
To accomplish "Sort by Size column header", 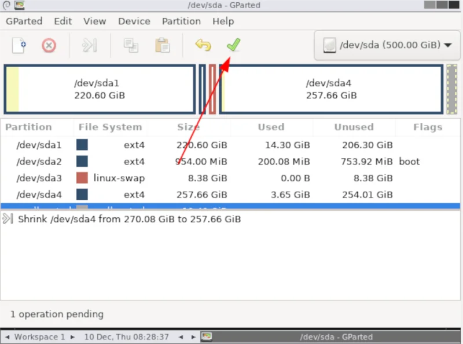I will click(x=189, y=127).
